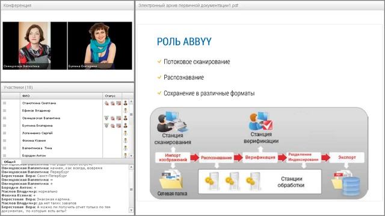The width and height of the screenshot is (385, 216).
Task: Sort participants by the ФИО column header
Action: pos(61,96)
